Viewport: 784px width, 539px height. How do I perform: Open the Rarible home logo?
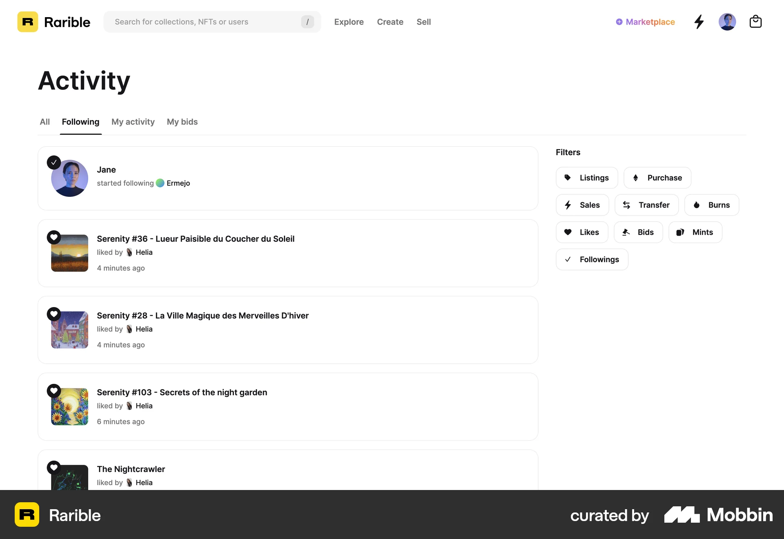(53, 22)
